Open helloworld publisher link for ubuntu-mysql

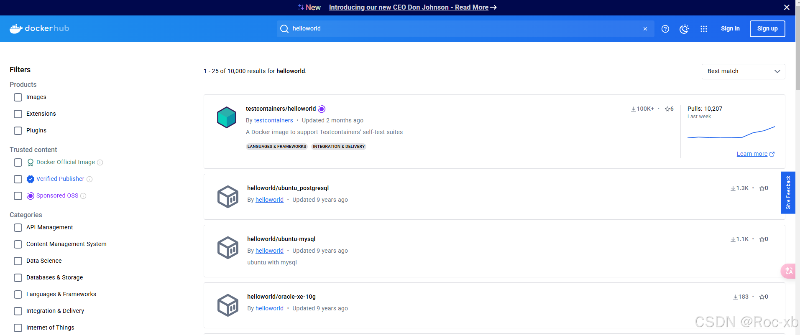pos(269,251)
